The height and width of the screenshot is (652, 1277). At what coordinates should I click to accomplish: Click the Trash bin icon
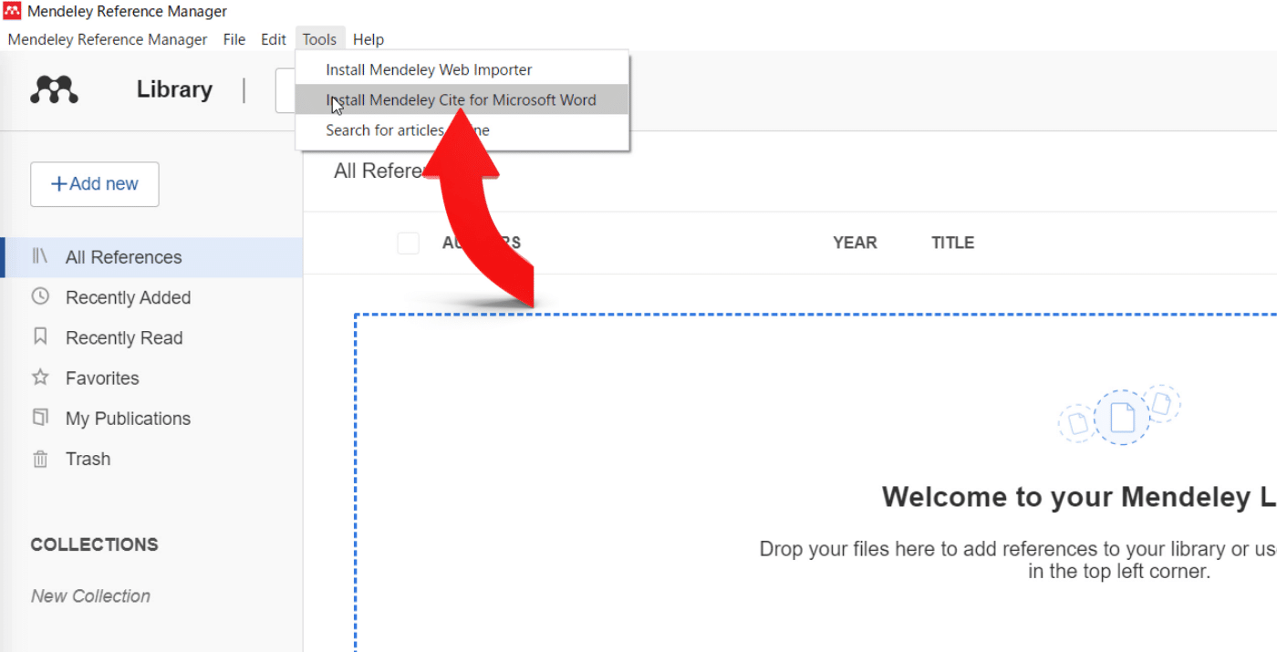pyautogui.click(x=40, y=458)
